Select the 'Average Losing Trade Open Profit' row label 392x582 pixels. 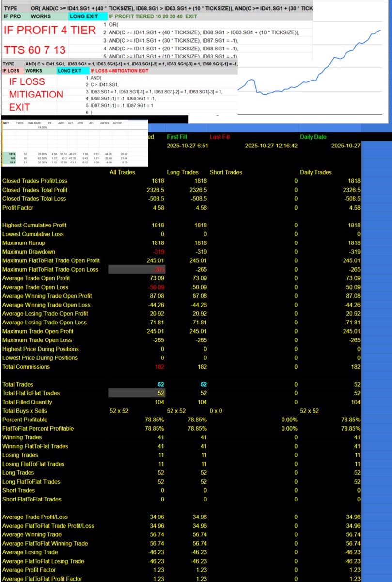click(x=45, y=313)
